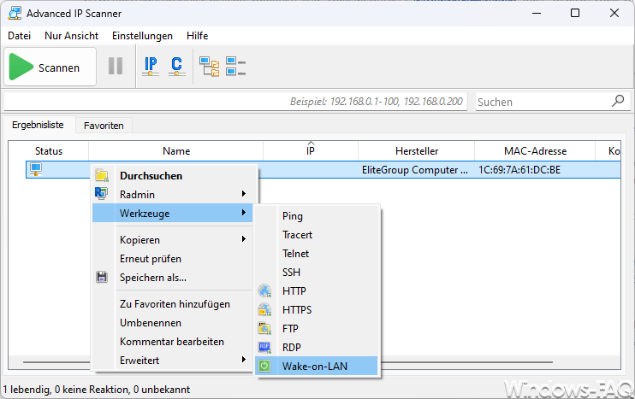Click the EliteGroup Computer manufacturer cell
635x399 pixels.
pyautogui.click(x=415, y=170)
